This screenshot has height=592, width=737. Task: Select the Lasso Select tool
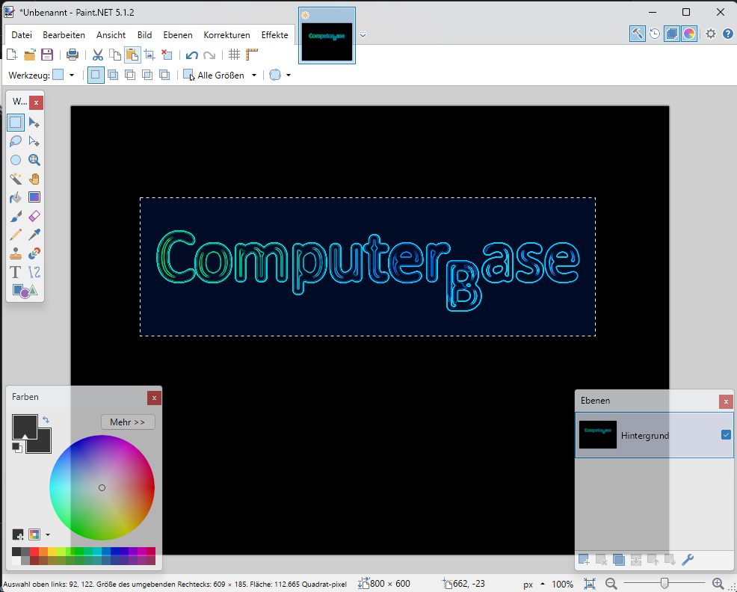[x=16, y=141]
